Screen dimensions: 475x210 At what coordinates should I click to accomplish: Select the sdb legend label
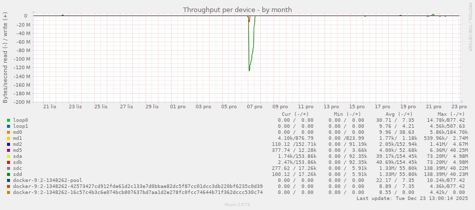pos(18,162)
